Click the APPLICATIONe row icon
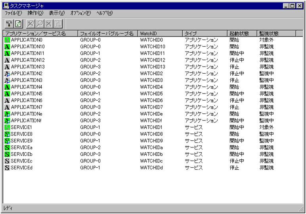The width and height of the screenshot is (306, 214). pyautogui.click(x=7, y=114)
